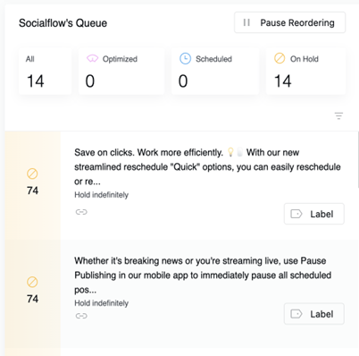Switch to the Optimized tab
Image resolution: width=359 pixels, height=356 pixels.
(x=121, y=72)
